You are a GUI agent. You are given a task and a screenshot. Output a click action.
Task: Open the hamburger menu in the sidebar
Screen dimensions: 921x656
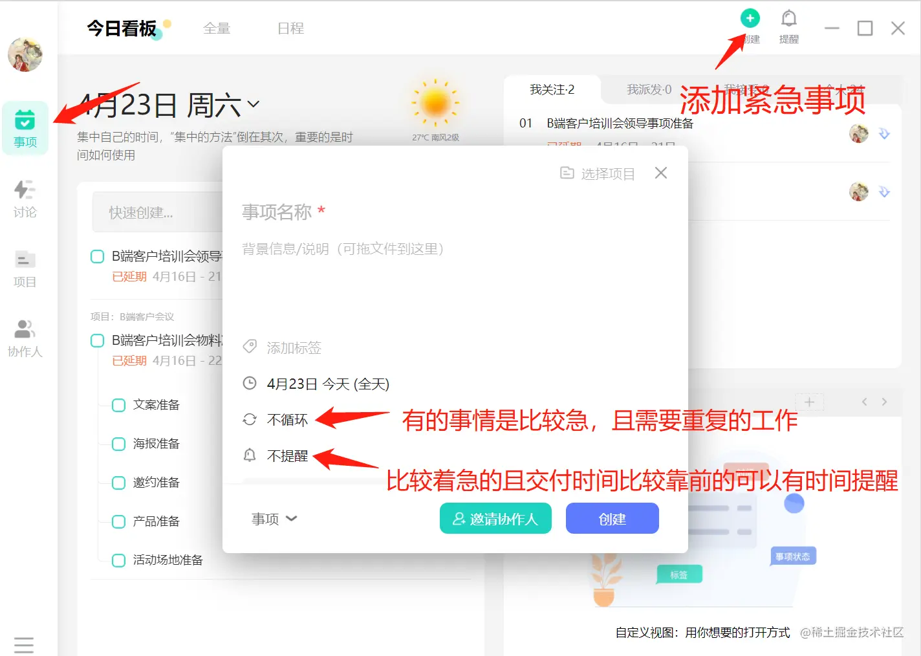click(24, 645)
